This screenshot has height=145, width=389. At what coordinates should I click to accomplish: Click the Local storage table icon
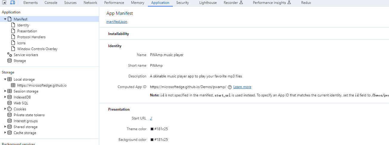point(10,79)
